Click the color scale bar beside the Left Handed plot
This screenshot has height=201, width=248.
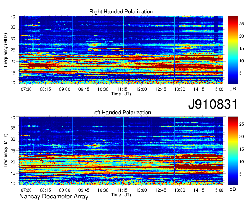[x=233, y=151]
